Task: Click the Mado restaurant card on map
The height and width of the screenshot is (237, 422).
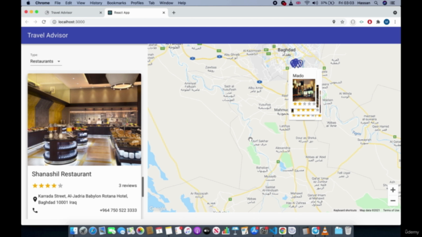Action: click(303, 90)
